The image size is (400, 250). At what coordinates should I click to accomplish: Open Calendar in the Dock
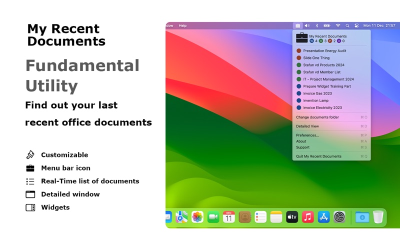tap(229, 217)
